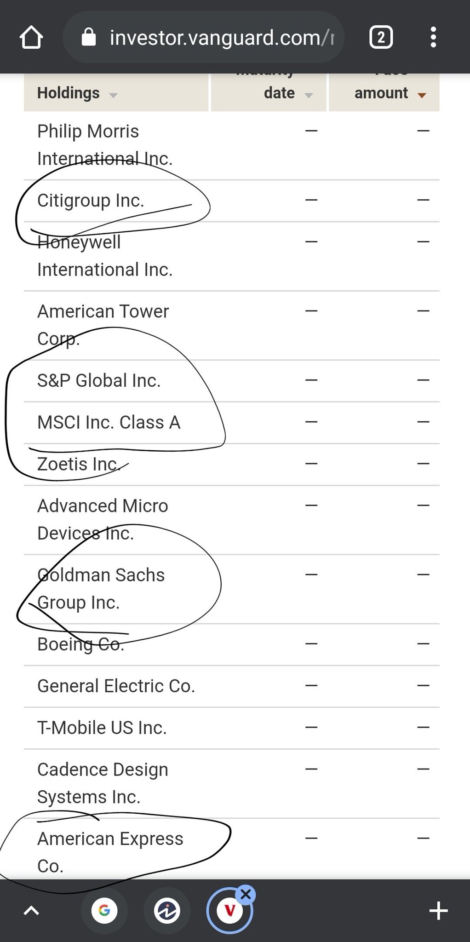
Task: Tap the lock icon in address bar
Action: (x=88, y=37)
